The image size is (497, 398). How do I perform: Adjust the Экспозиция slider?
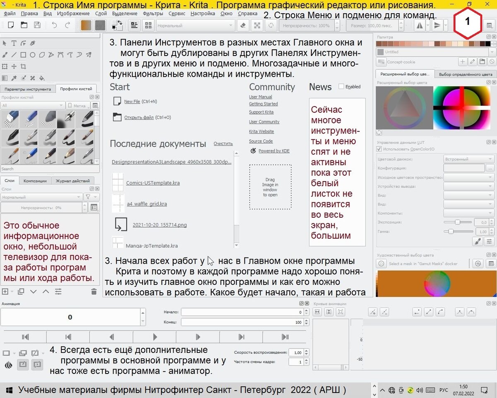pos(458,222)
